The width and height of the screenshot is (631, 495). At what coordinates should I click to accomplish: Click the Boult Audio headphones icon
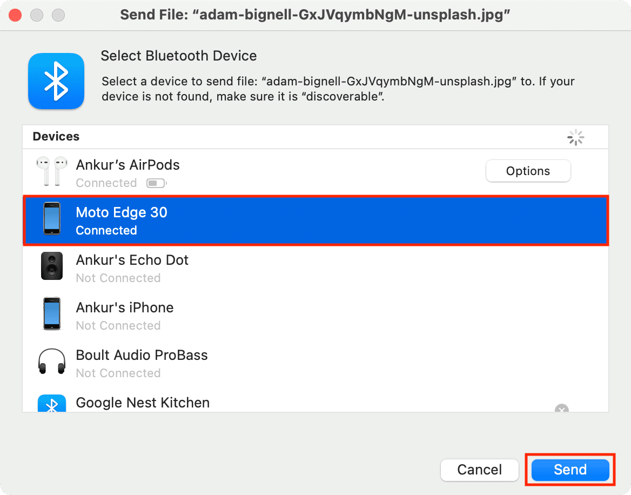pyautogui.click(x=52, y=361)
